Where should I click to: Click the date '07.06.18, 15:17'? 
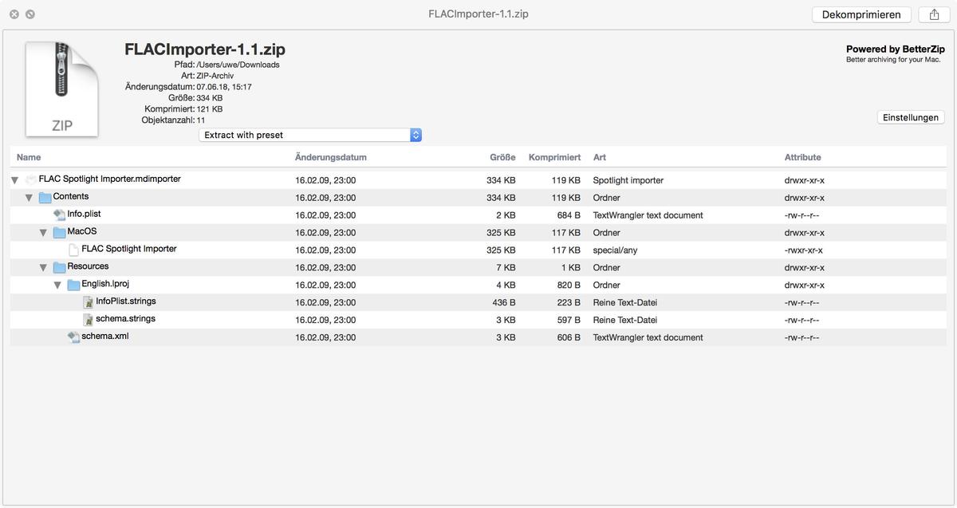tap(224, 87)
